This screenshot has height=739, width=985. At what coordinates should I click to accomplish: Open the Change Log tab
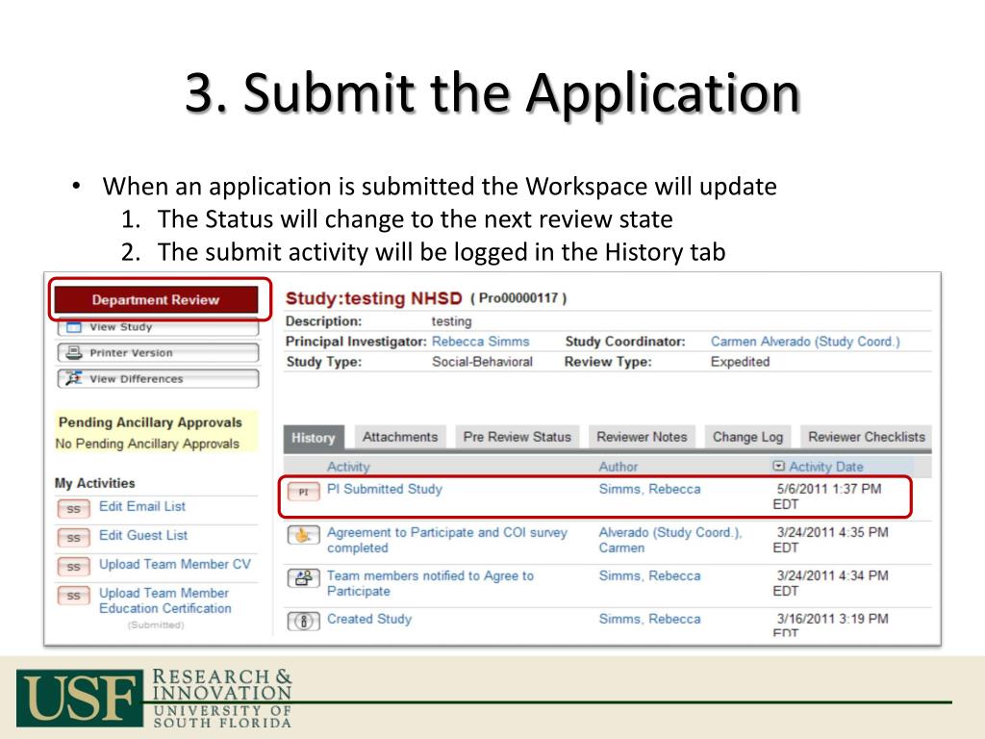tap(747, 437)
